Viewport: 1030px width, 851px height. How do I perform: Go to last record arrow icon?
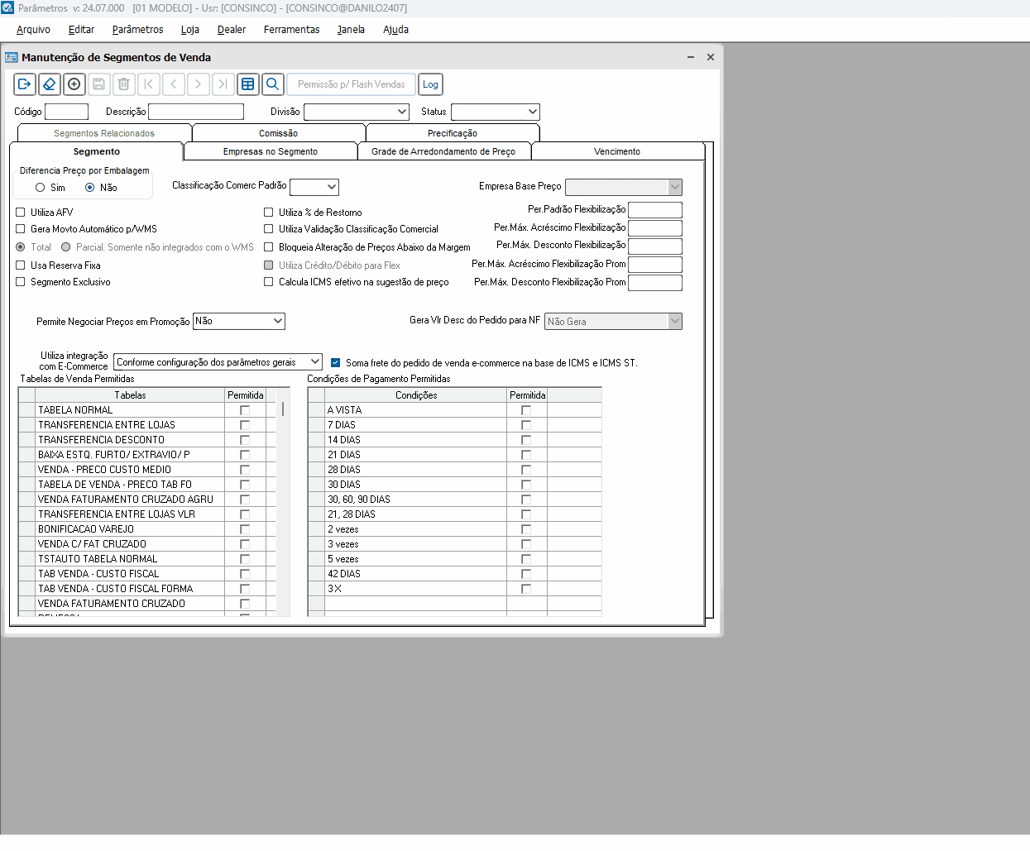pyautogui.click(x=223, y=84)
